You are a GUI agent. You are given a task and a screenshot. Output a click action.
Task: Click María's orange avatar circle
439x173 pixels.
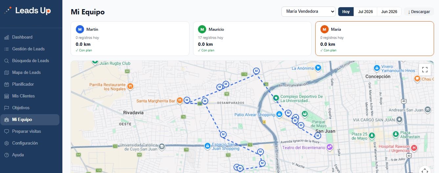[324, 29]
